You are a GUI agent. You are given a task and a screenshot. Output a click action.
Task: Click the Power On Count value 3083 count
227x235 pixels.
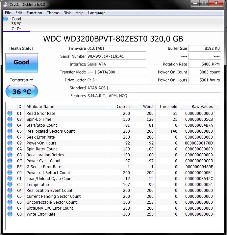tap(205, 72)
